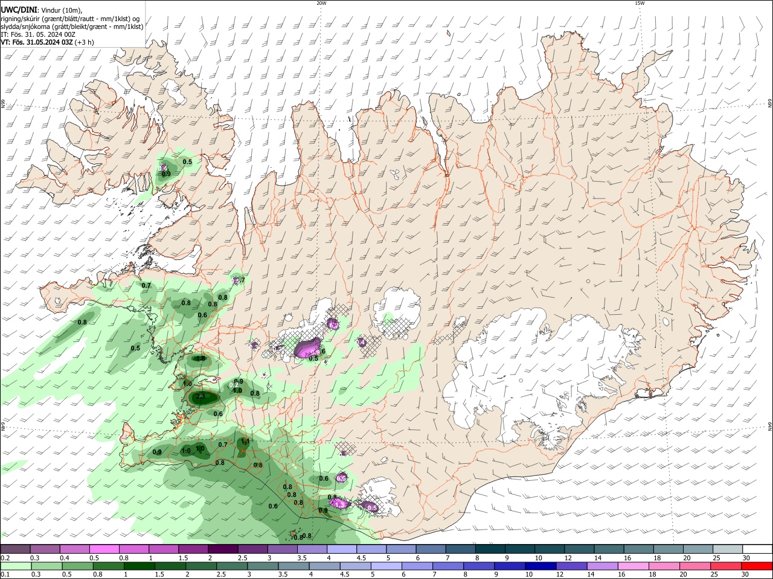Image resolution: width=773 pixels, height=579 pixels.
Task: Select the darkest green rain swatch between 1 and 1.5
Action: [x=139, y=566]
